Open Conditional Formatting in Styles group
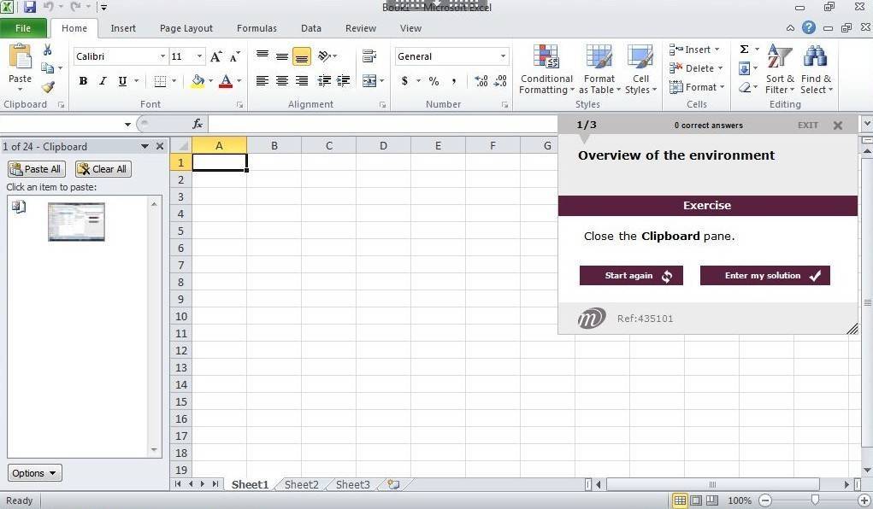 [546, 70]
